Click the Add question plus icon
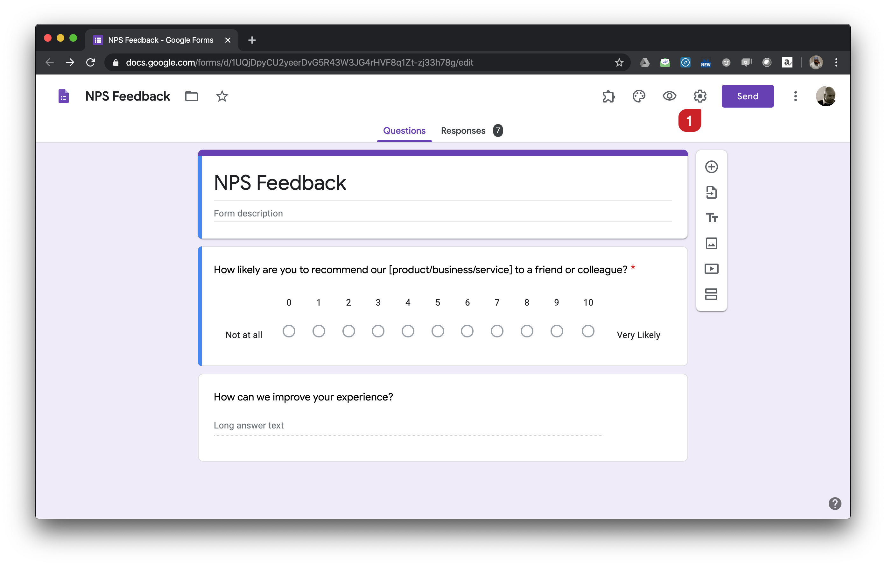Image resolution: width=886 pixels, height=566 pixels. [x=711, y=167]
